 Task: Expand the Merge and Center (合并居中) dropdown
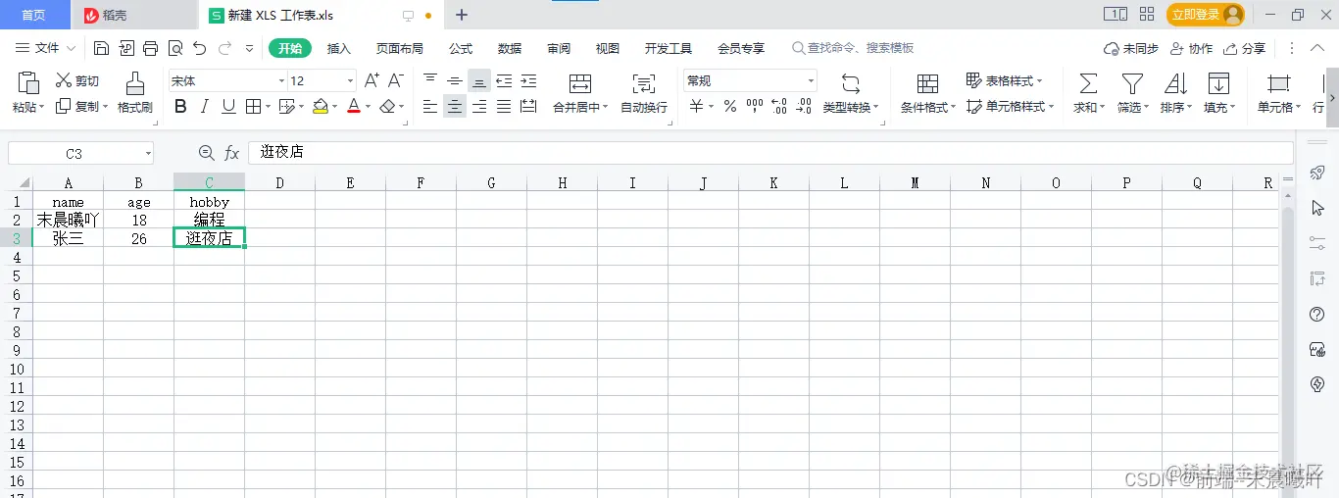click(x=605, y=108)
